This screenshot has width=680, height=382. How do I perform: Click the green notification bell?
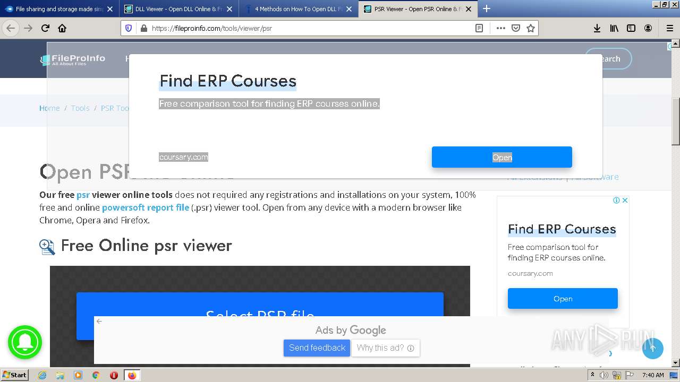tap(24, 342)
